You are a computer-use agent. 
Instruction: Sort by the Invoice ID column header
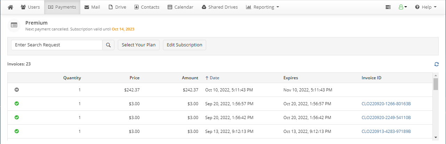coord(371,78)
